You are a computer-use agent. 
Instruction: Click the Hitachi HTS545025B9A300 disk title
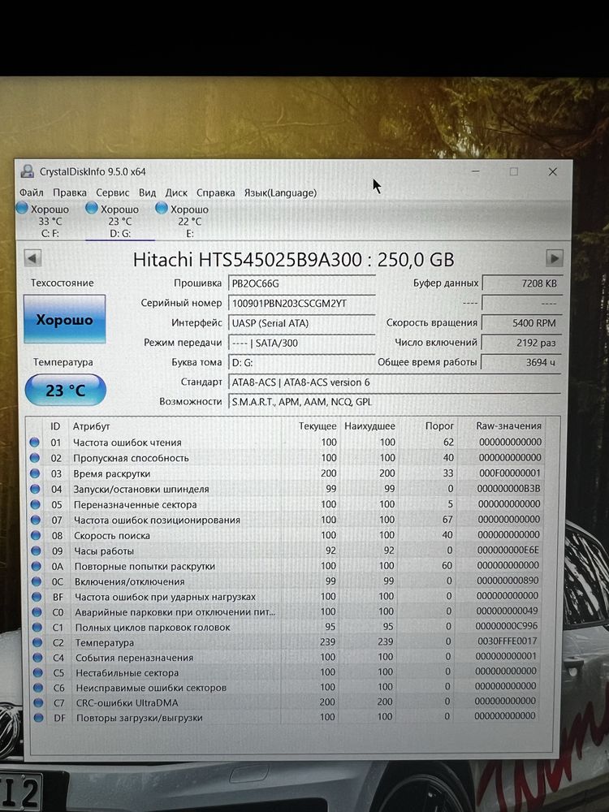click(x=293, y=260)
